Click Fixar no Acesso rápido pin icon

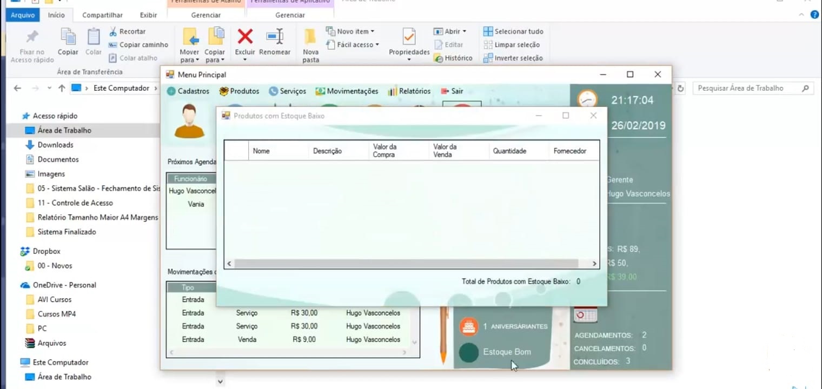tap(32, 37)
